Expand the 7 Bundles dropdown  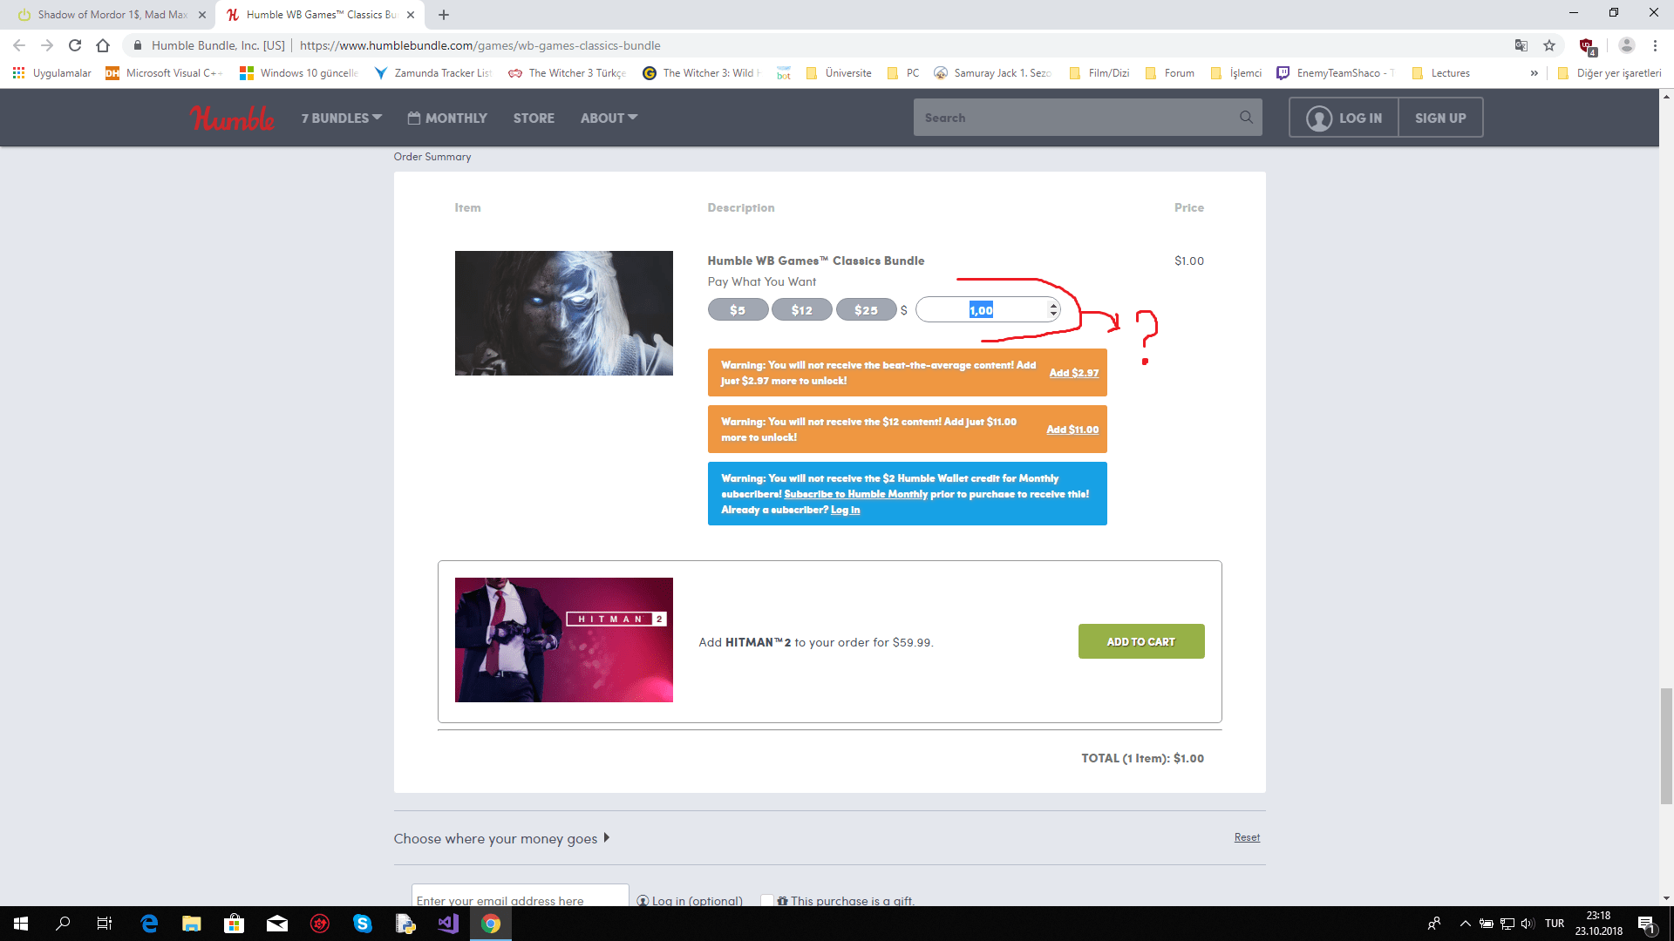coord(342,118)
